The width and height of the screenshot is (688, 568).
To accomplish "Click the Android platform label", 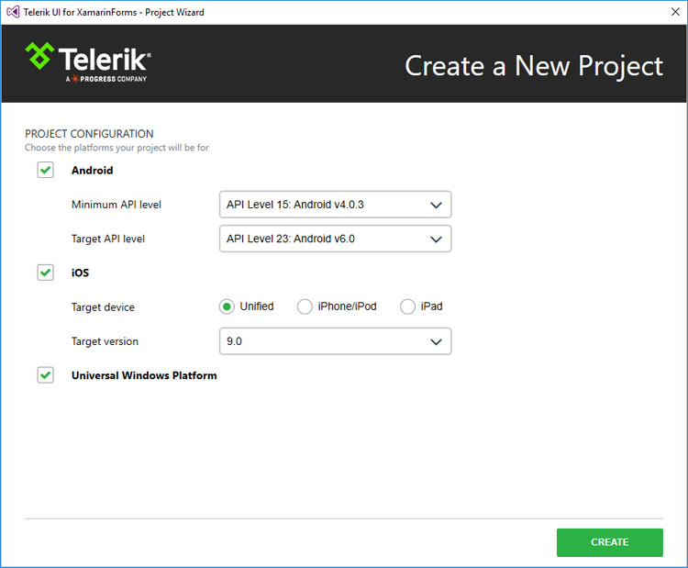I will [x=92, y=171].
